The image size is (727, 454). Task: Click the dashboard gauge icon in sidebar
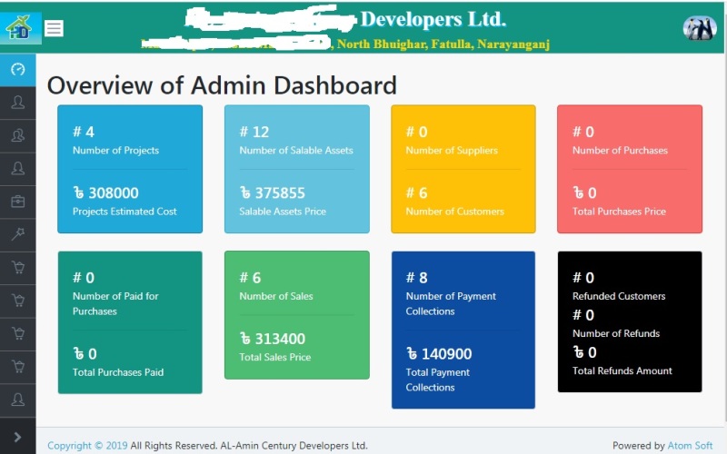[17, 70]
